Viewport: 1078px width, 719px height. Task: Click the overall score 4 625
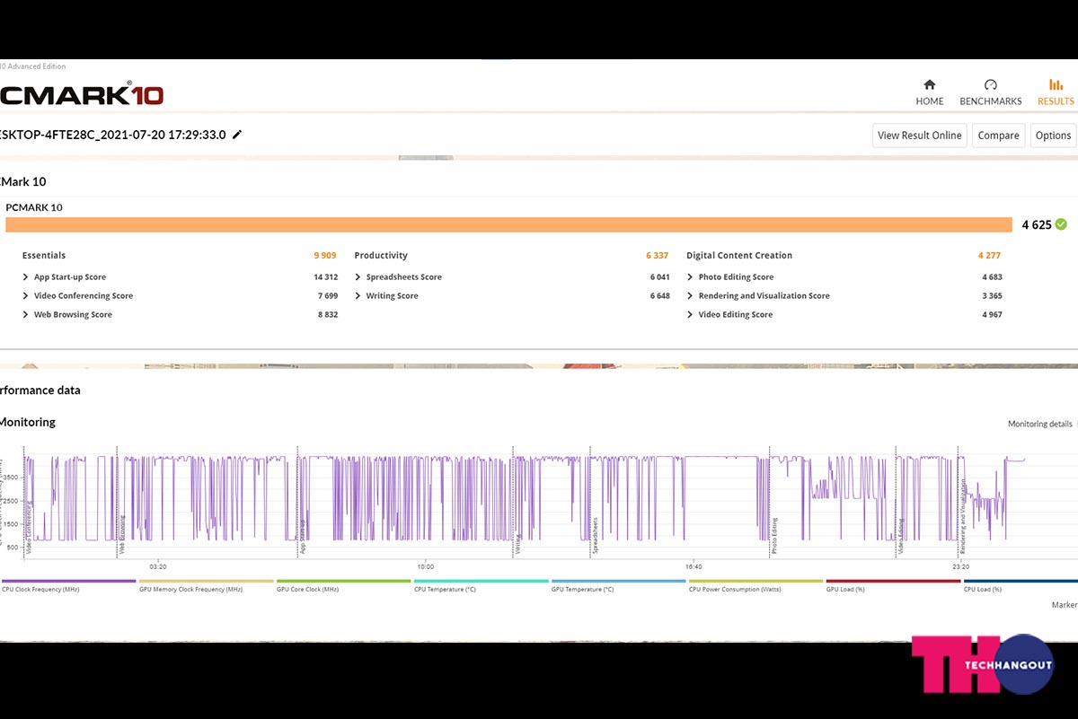click(1037, 225)
